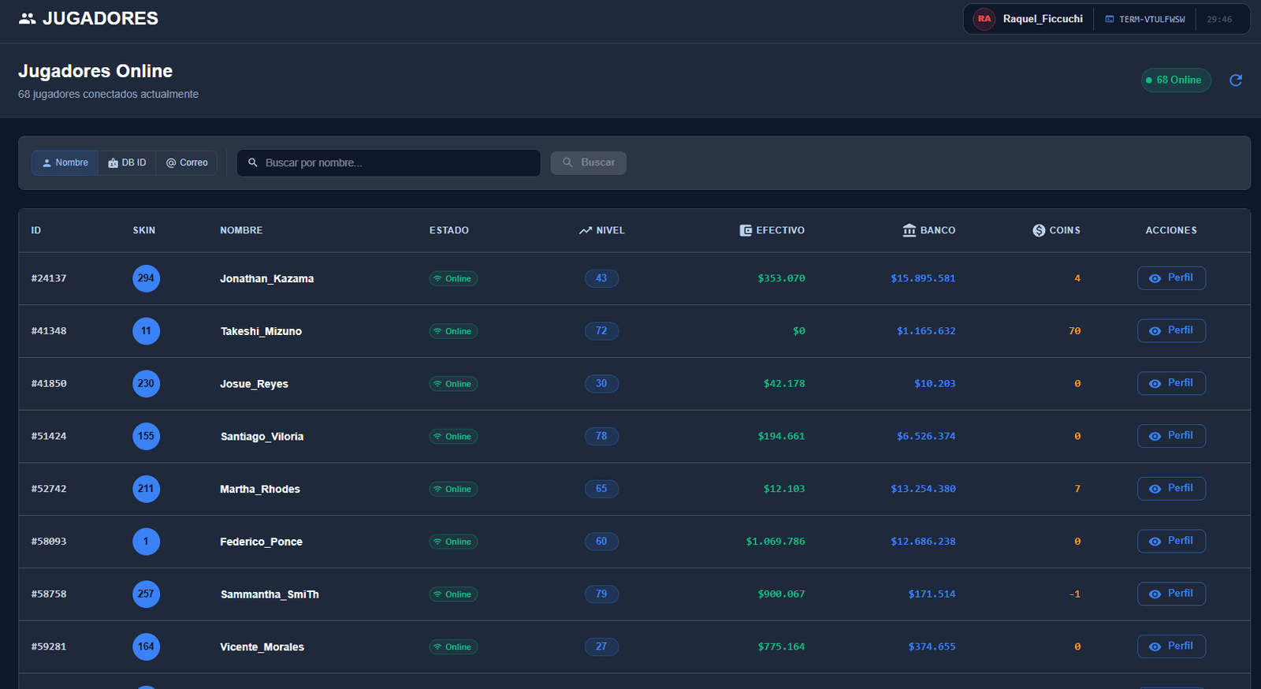View Perfil of Sammantha_SmiTh
This screenshot has height=689, width=1261.
point(1171,594)
